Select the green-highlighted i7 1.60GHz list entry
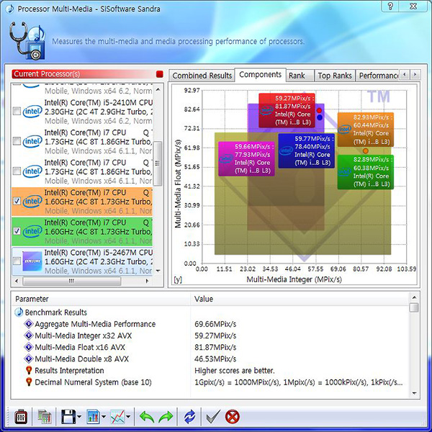The height and width of the screenshot is (432, 432). 82,231
